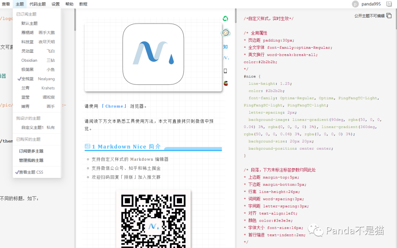This screenshot has height=248, width=397.
Task: Click the green WeChat copy icon
Action: [x=225, y=18]
